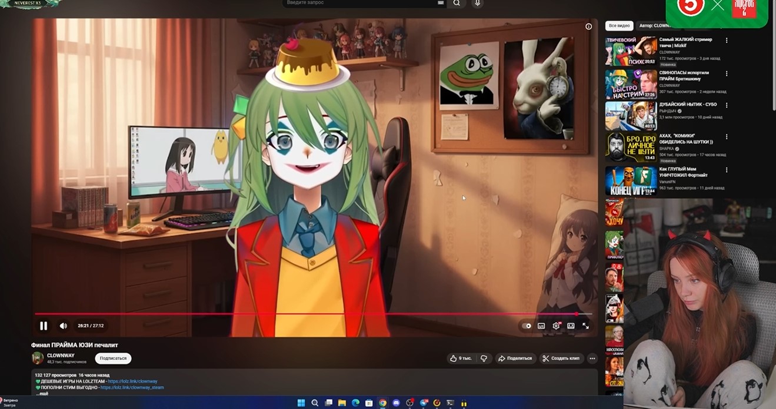This screenshot has width=776, height=409.
Task: Open the terminal icon on the taskbar
Action: coord(450,403)
